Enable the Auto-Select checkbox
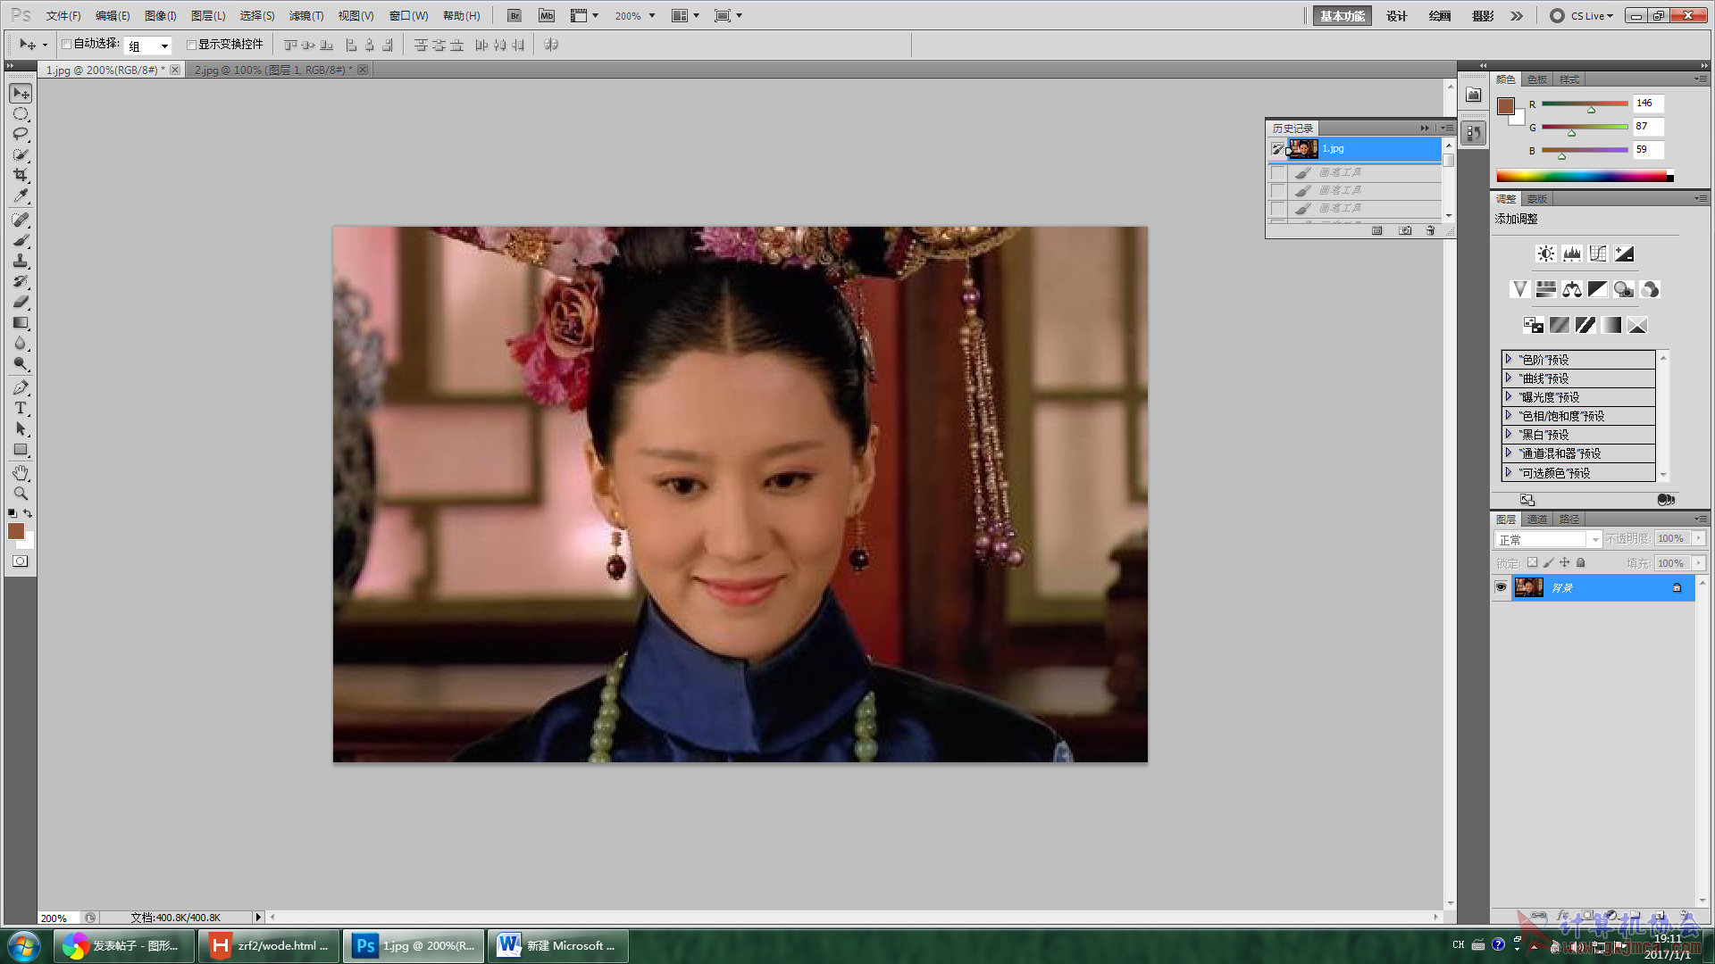This screenshot has width=1715, height=964. click(66, 45)
